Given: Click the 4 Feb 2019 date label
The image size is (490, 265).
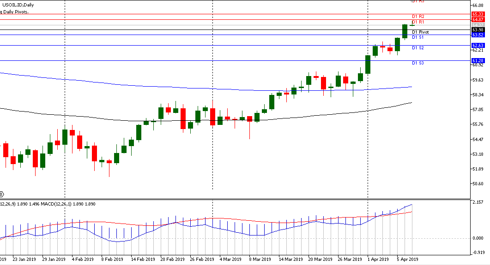Looking at the screenshot, I should 83,259.
